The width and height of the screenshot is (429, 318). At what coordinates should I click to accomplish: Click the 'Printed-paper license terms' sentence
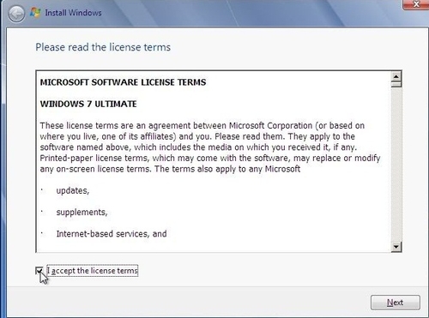click(210, 164)
